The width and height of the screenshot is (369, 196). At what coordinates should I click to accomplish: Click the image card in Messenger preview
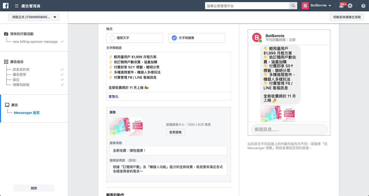pos(278,113)
